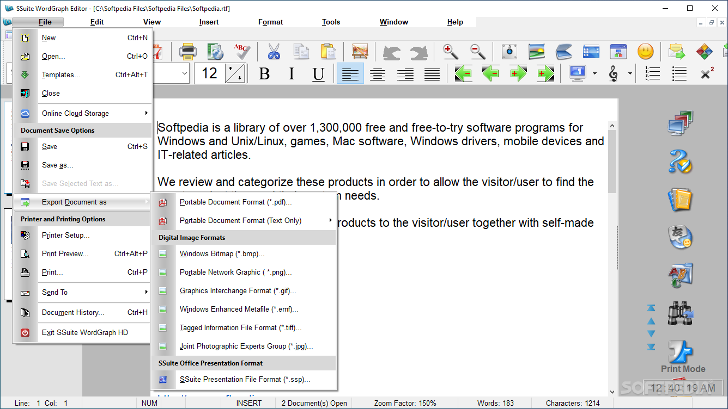This screenshot has width=728, height=409.
Task: Toggle Bold formatting
Action: [265, 73]
